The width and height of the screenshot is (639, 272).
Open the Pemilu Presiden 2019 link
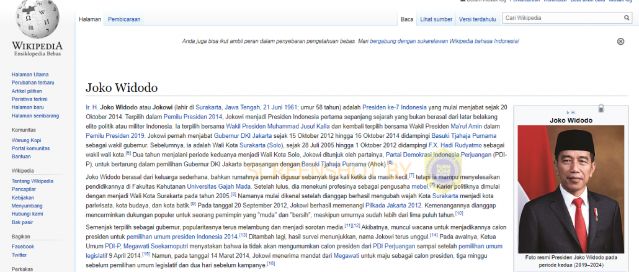[115, 135]
